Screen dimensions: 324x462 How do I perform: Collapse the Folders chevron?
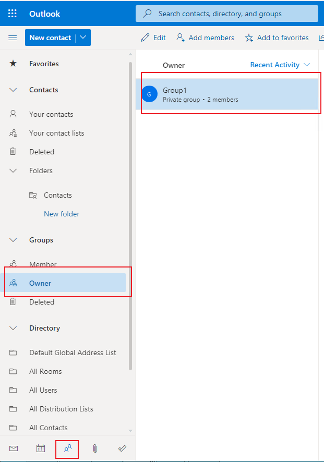coord(13,171)
